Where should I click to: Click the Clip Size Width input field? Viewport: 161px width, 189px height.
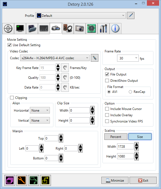79,111
